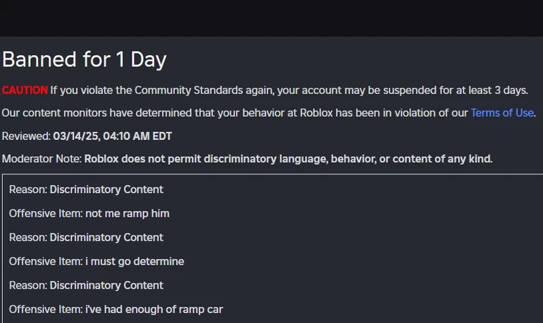The image size is (543, 323).
Task: Click the dark header bar at the top
Action: pyautogui.click(x=271, y=18)
